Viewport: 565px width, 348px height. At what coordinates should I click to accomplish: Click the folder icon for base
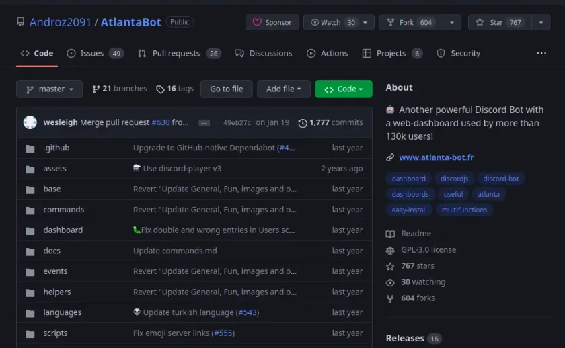(x=30, y=189)
